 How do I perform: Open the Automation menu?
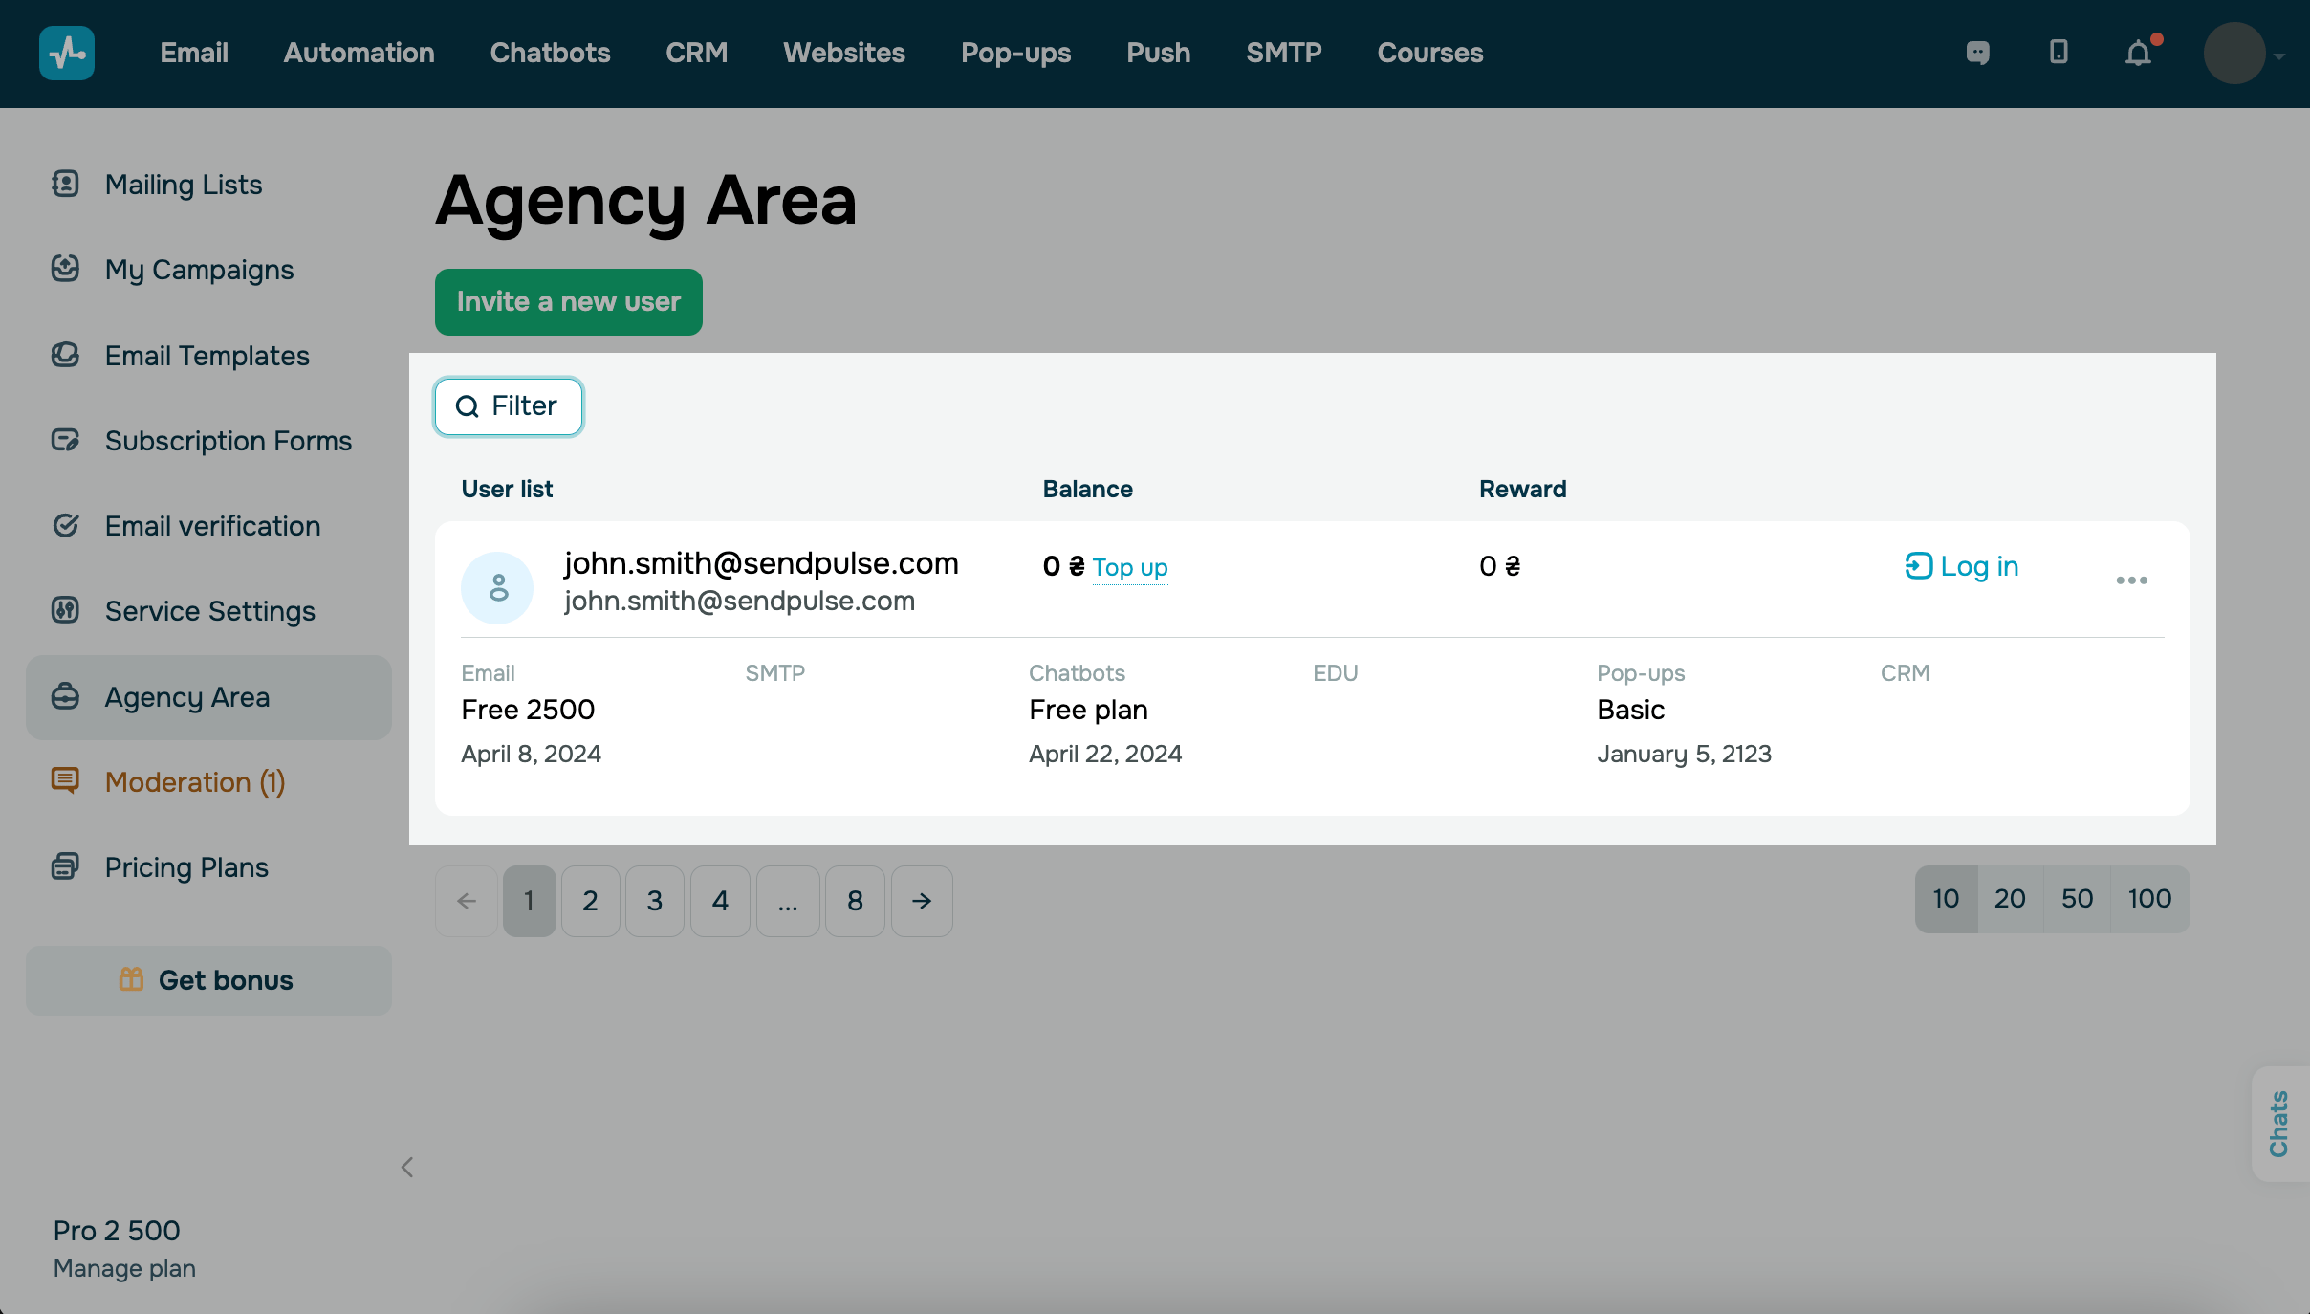point(359,53)
